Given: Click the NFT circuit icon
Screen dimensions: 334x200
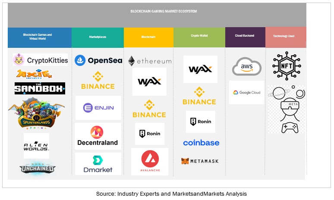Looking at the screenshot, I should point(287,66).
